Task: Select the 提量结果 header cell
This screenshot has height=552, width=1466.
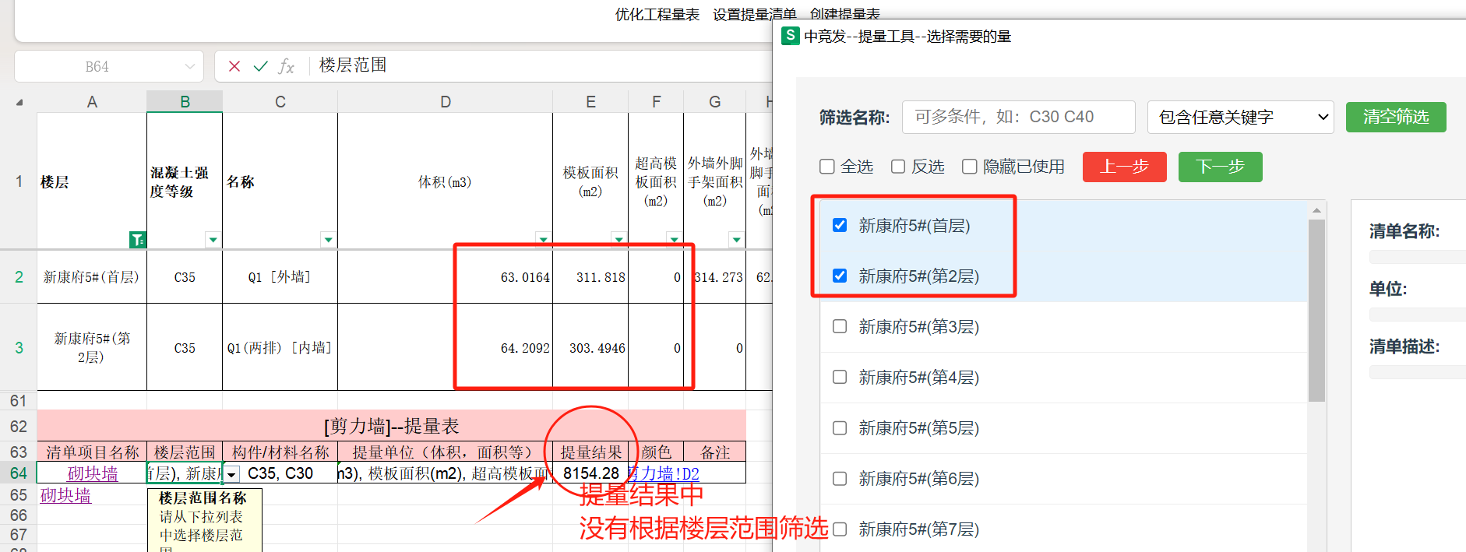Action: 590,452
